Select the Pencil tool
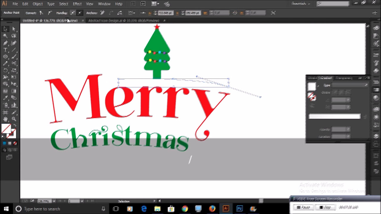381x214 pixels. (5, 63)
